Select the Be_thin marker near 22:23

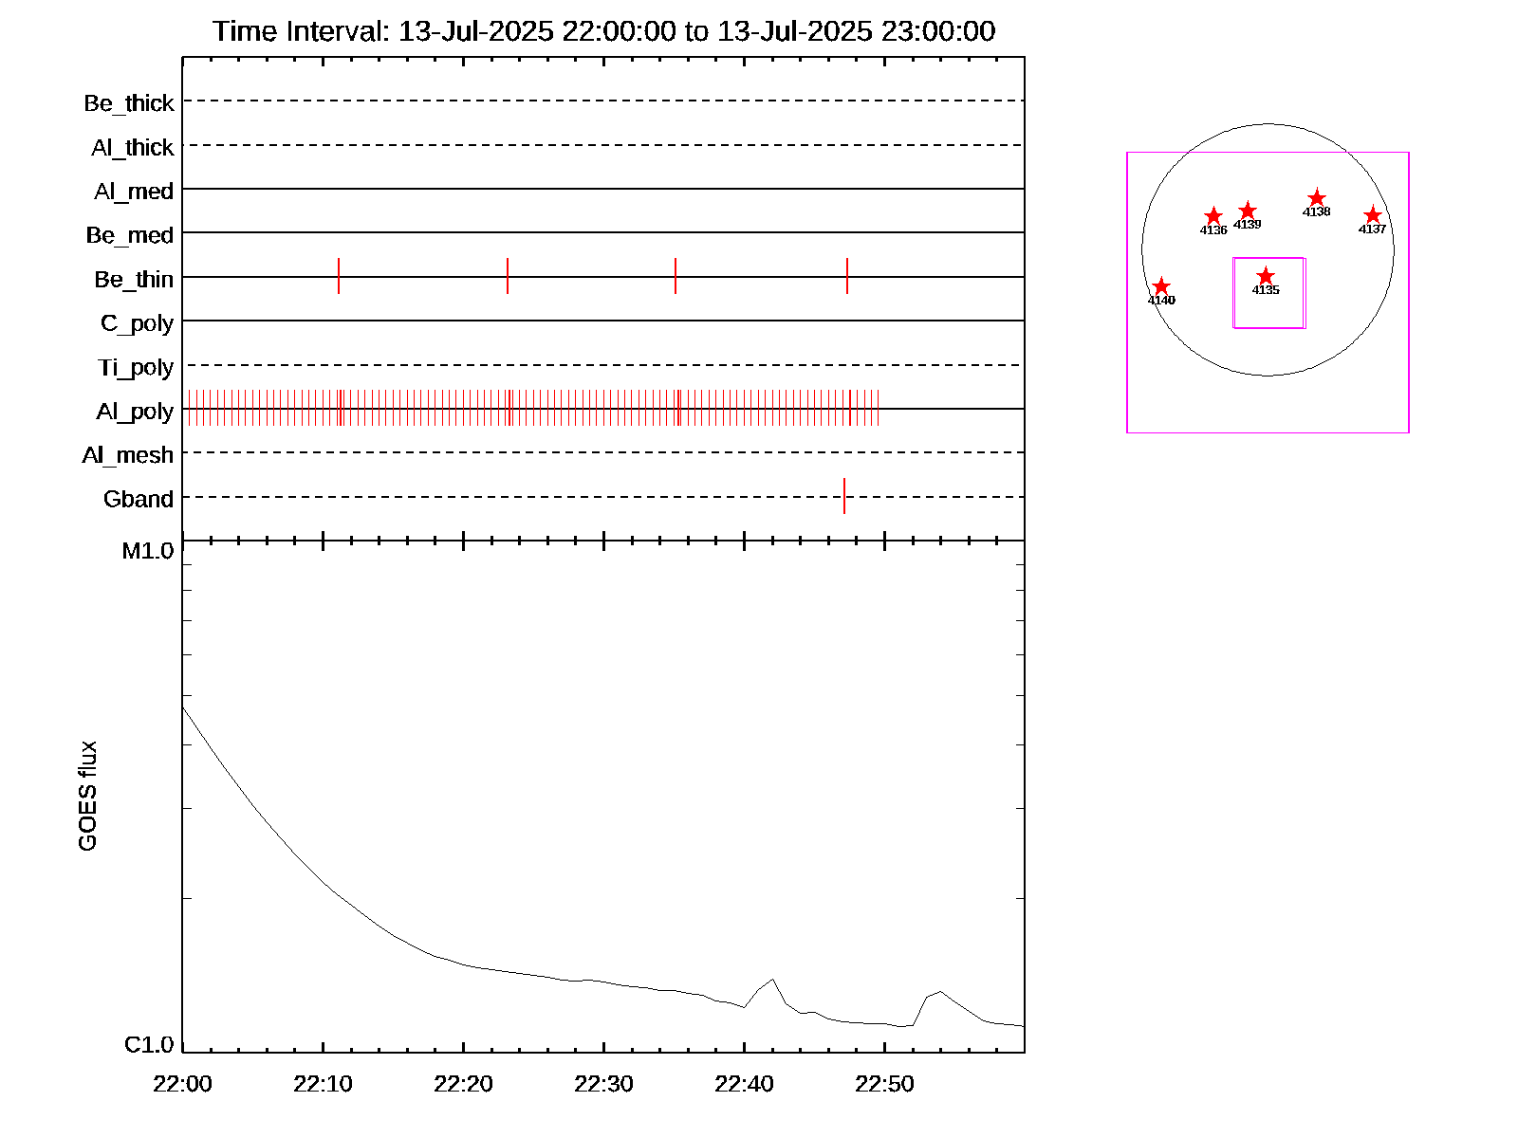(508, 276)
